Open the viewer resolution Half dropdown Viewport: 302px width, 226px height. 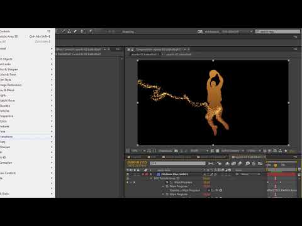199,151
